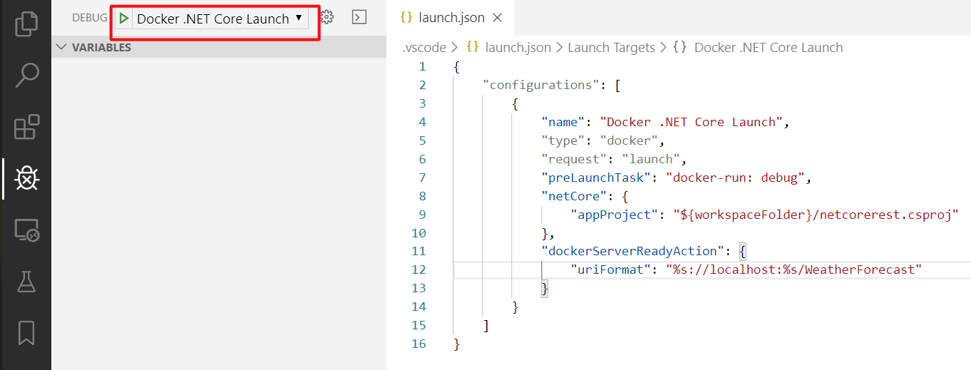Open the Remote Explorer icon

[x=26, y=230]
